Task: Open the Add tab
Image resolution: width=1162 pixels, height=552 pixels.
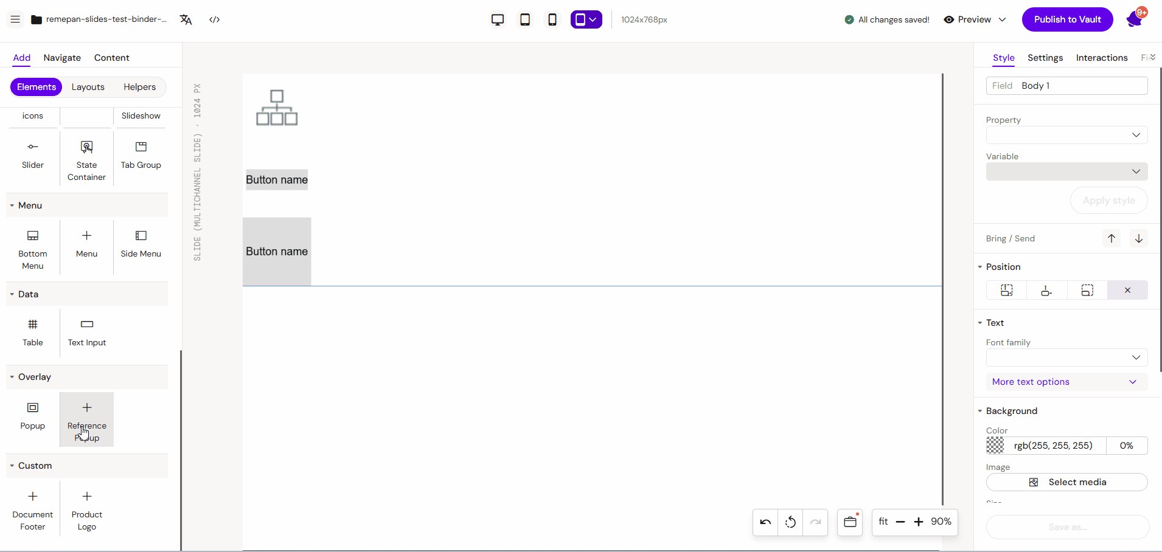Action: coord(22,58)
